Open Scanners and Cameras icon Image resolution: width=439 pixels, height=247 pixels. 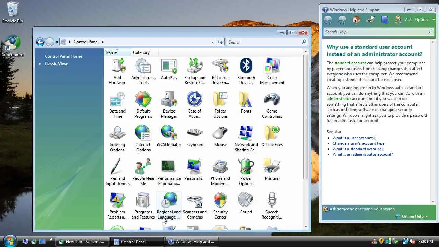point(195,206)
